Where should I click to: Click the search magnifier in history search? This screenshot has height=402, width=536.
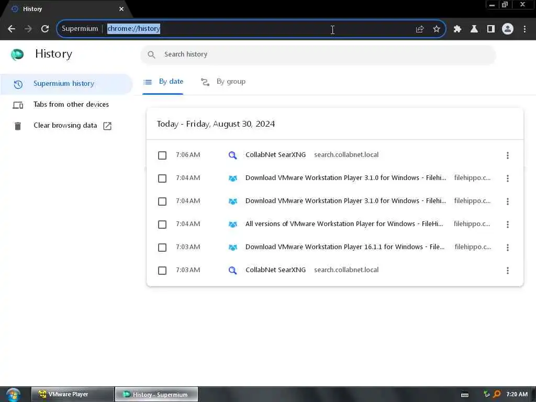(x=151, y=54)
